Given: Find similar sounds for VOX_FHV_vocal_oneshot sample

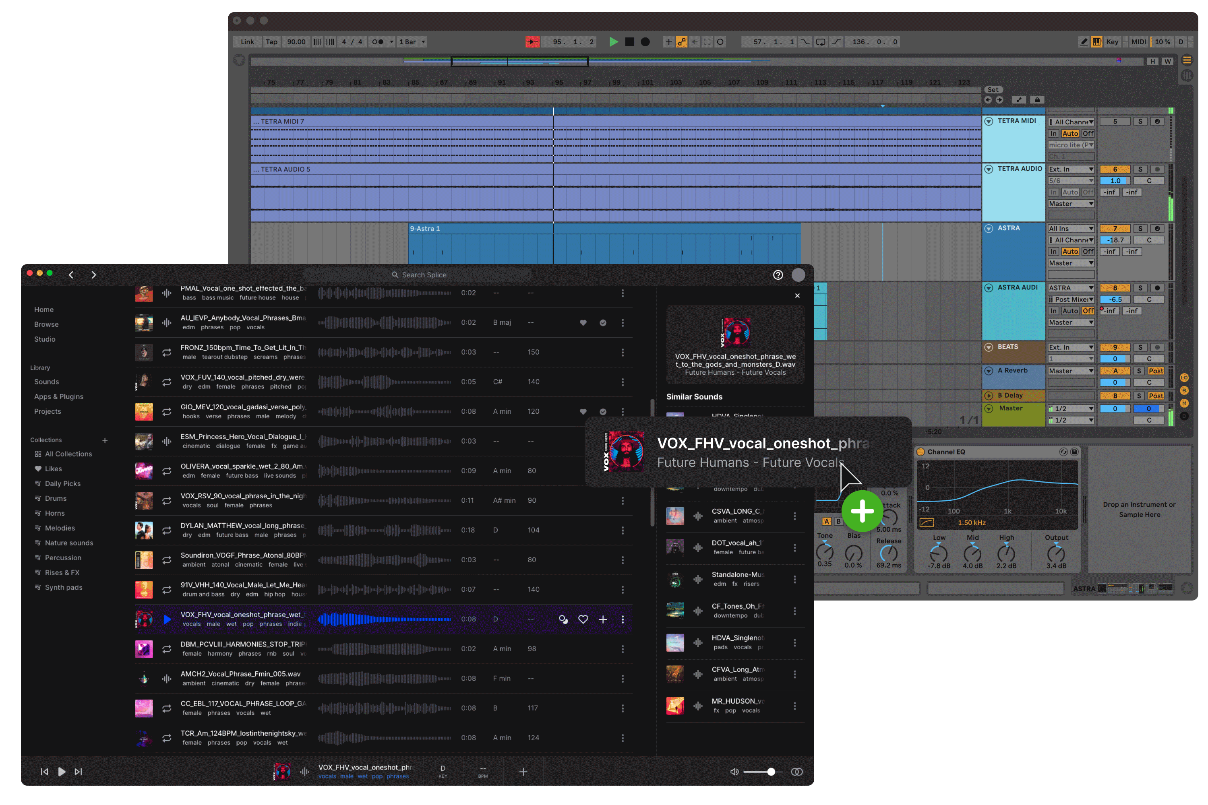Looking at the screenshot, I should 563,620.
